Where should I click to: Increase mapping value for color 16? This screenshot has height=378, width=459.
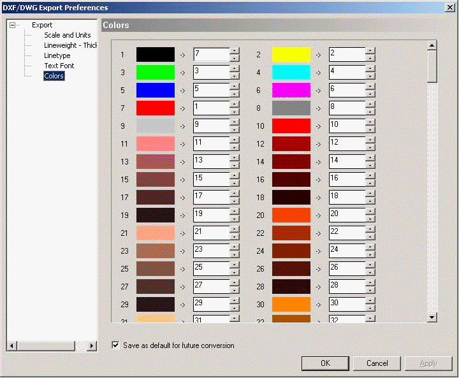pyautogui.click(x=370, y=176)
